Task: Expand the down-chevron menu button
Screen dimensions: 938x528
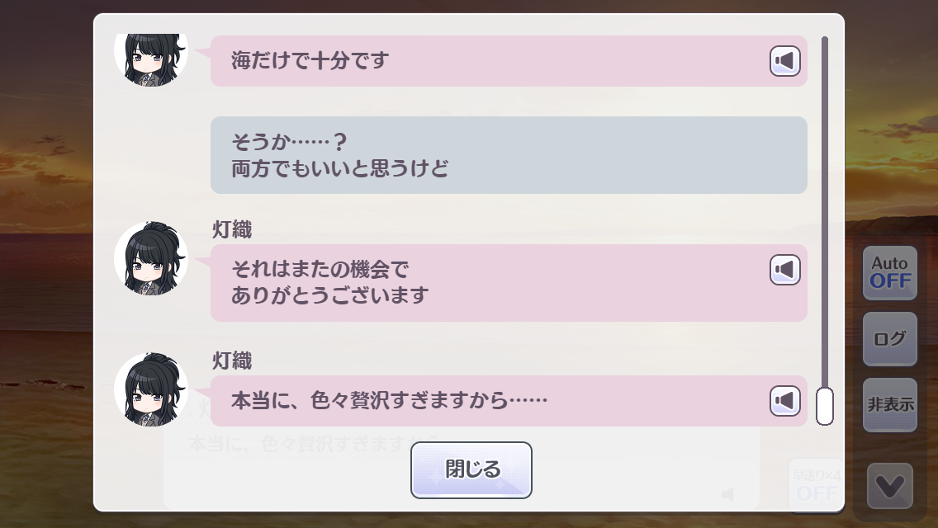Action: pyautogui.click(x=889, y=487)
